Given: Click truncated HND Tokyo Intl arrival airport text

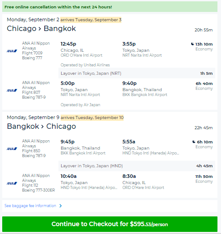Looking at the screenshot, I should 151,153.
